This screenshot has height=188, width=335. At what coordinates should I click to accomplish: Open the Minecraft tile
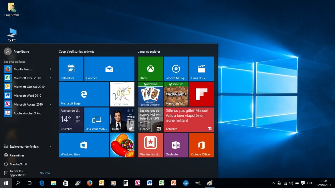176,94
